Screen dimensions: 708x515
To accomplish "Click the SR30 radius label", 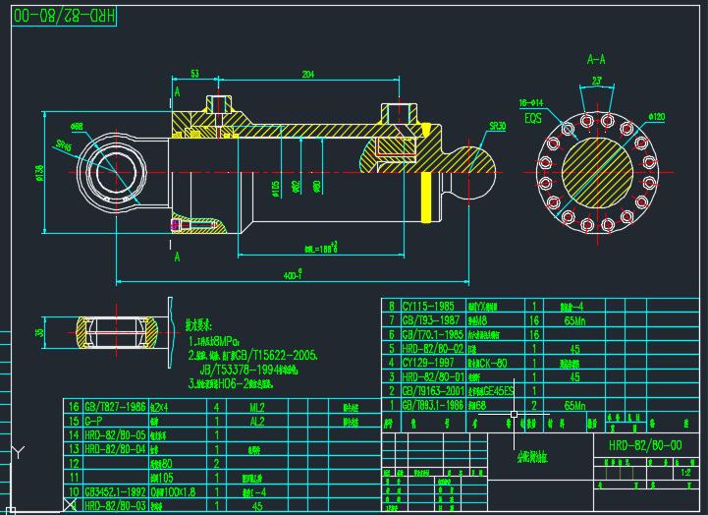I will tap(498, 126).
